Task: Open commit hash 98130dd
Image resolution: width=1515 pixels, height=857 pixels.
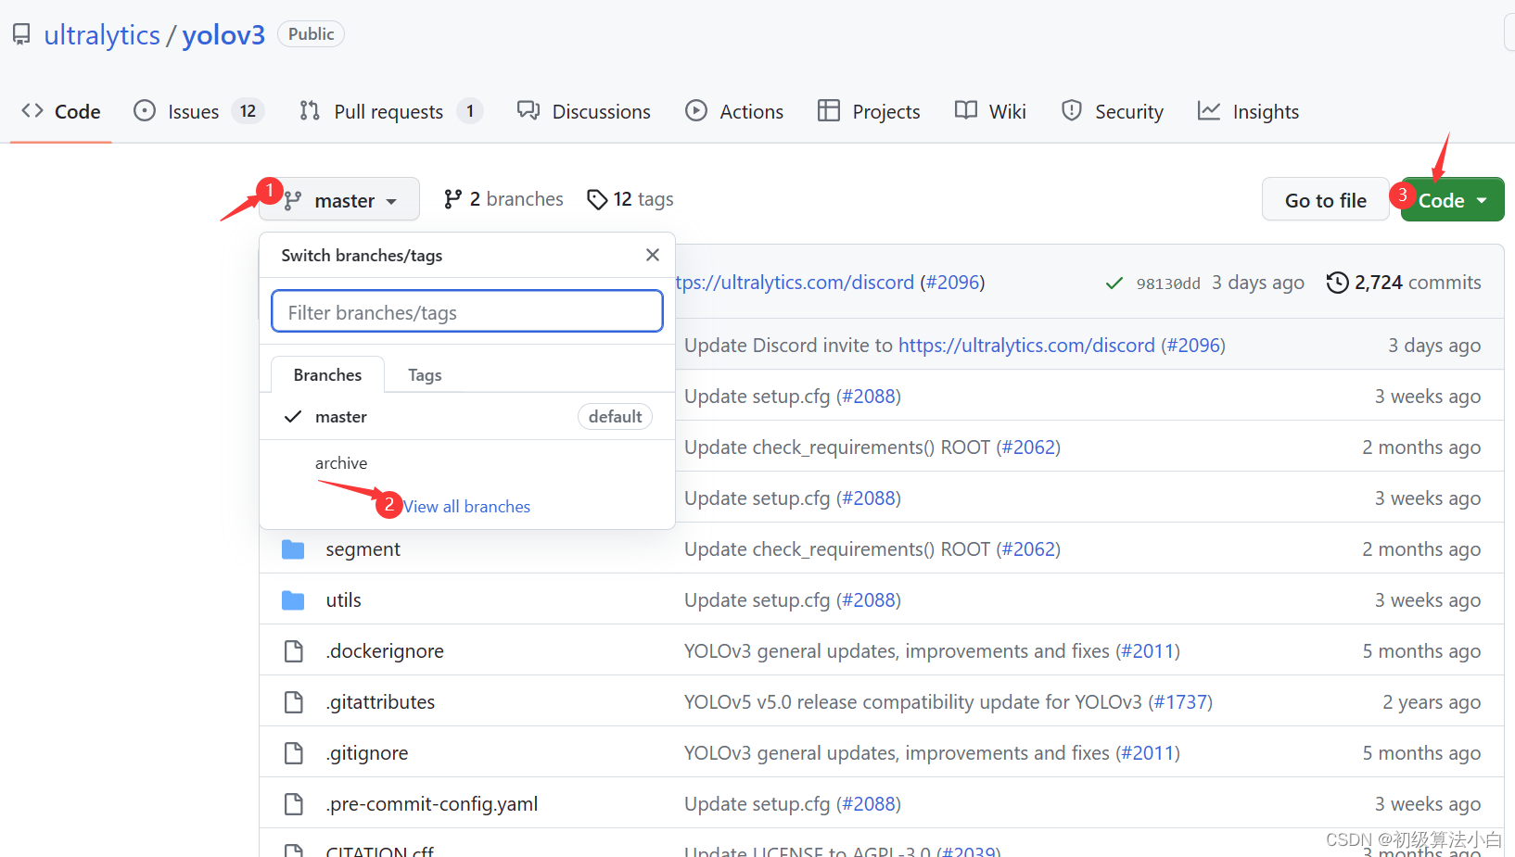Action: [1168, 284]
